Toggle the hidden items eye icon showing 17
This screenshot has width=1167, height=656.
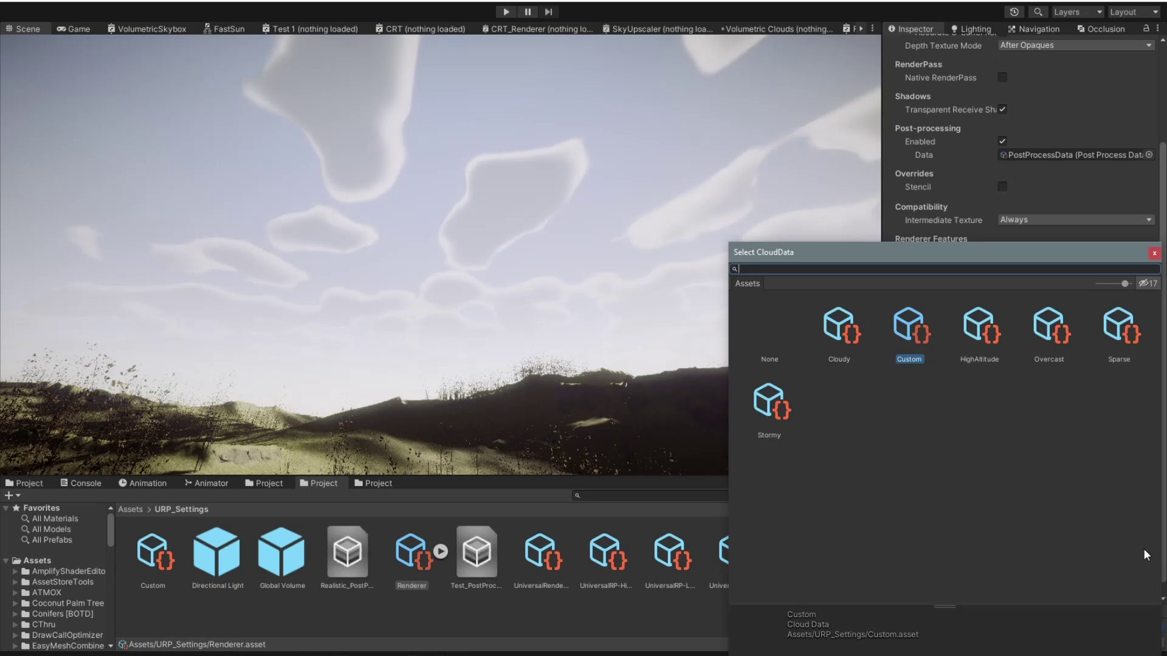1148,283
